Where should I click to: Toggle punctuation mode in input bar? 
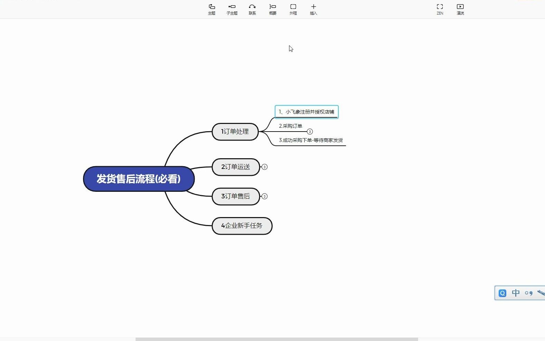click(529, 293)
